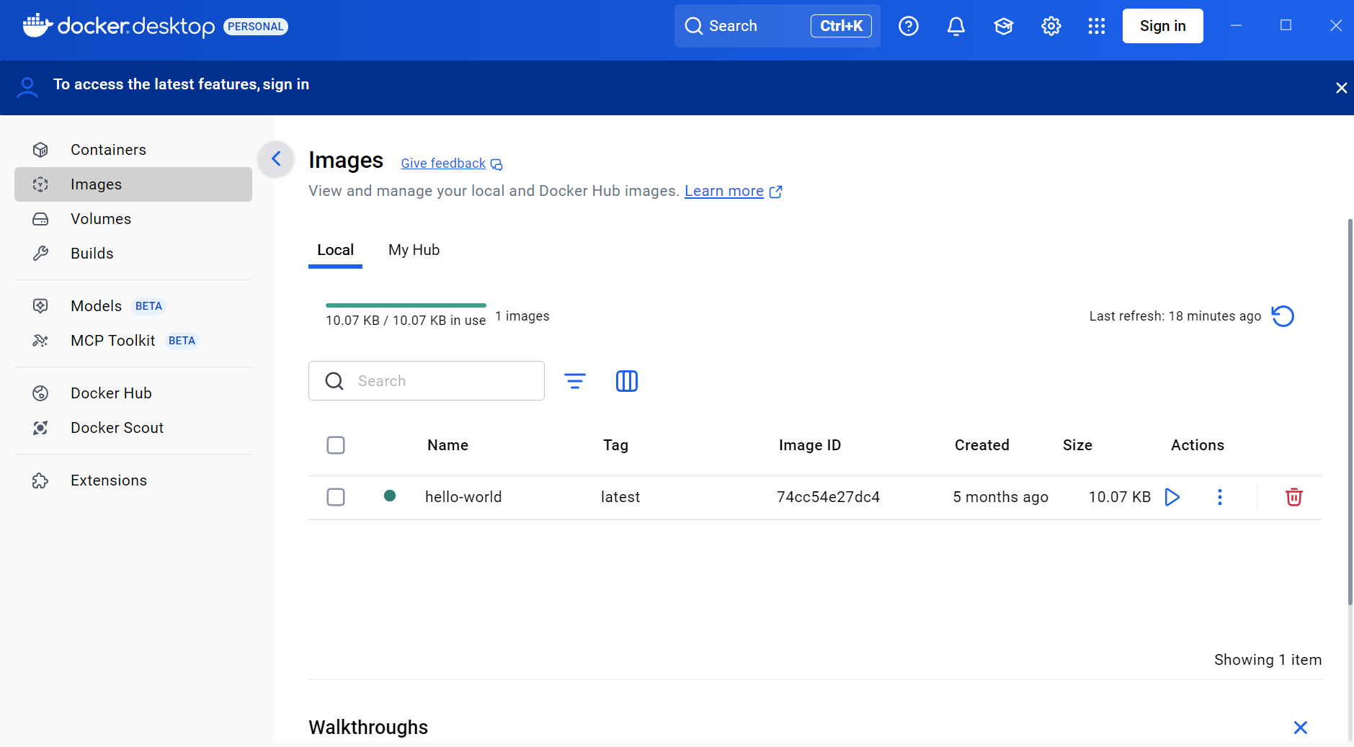1354x747 pixels.
Task: Open more actions for hello-world
Action: [1220, 497]
